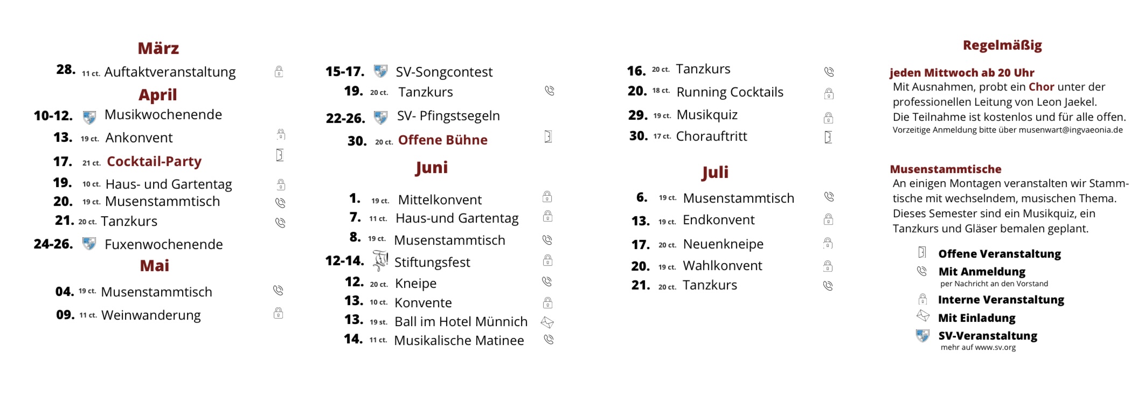
Task: Click the Musenstammtische subheading
Action: click(x=946, y=169)
